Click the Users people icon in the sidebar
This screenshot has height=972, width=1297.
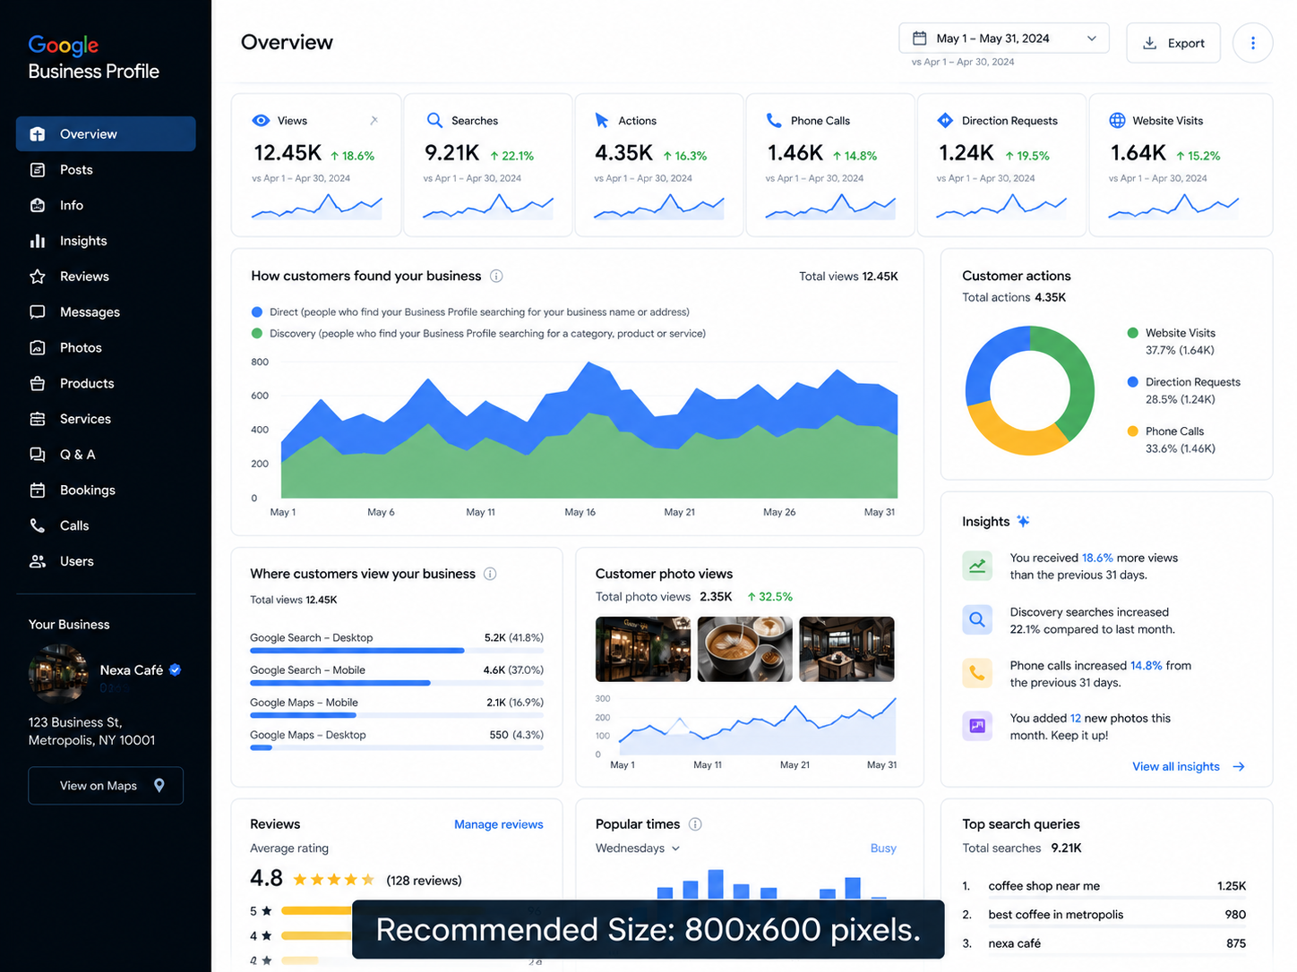click(x=38, y=561)
